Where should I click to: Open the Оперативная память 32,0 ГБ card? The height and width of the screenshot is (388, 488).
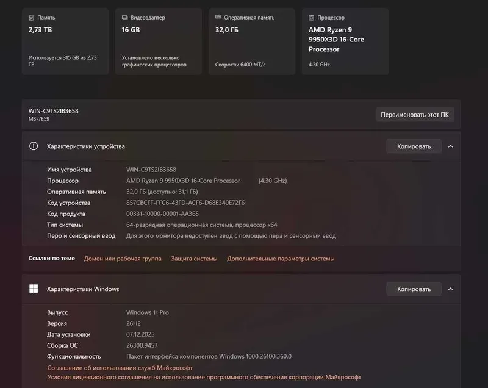point(252,41)
